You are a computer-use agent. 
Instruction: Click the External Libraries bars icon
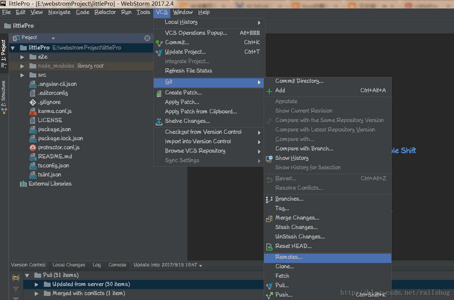[x=23, y=184]
